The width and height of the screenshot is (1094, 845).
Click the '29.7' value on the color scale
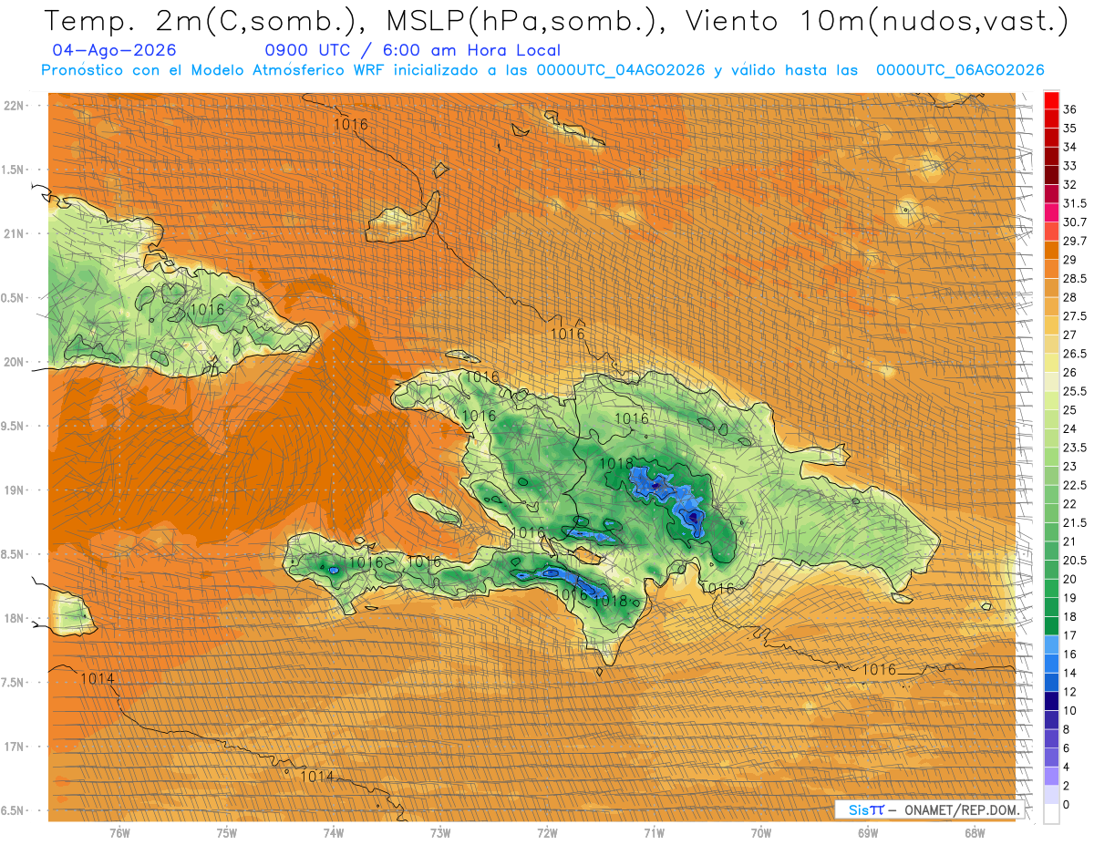(x=1075, y=241)
